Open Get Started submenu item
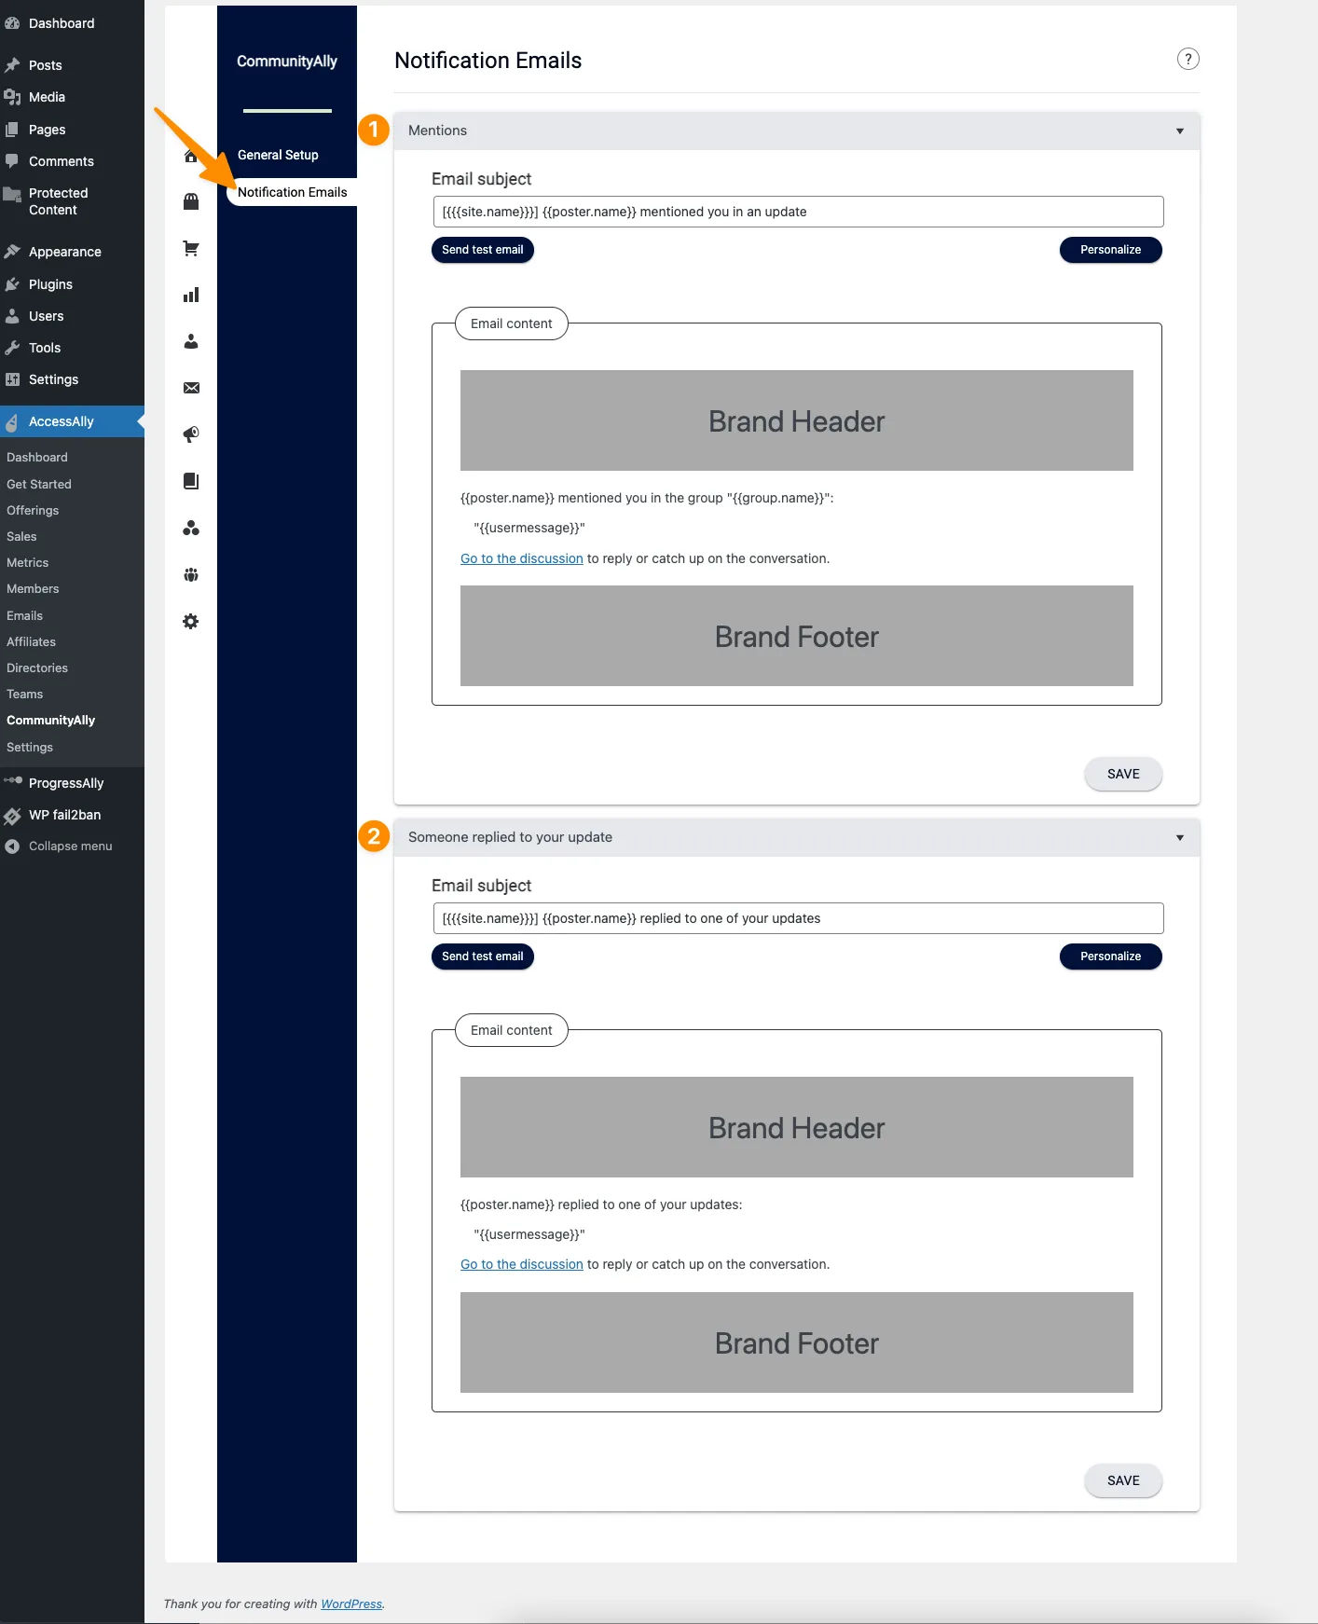This screenshot has width=1318, height=1624. pos(39,485)
